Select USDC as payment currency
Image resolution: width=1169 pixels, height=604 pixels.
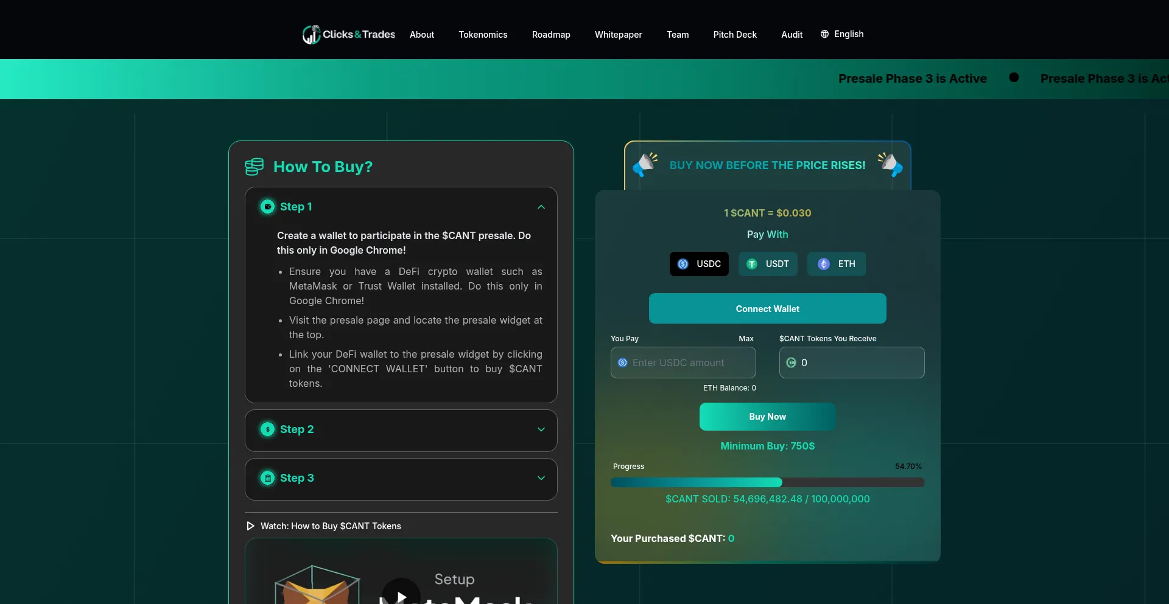[x=699, y=264]
